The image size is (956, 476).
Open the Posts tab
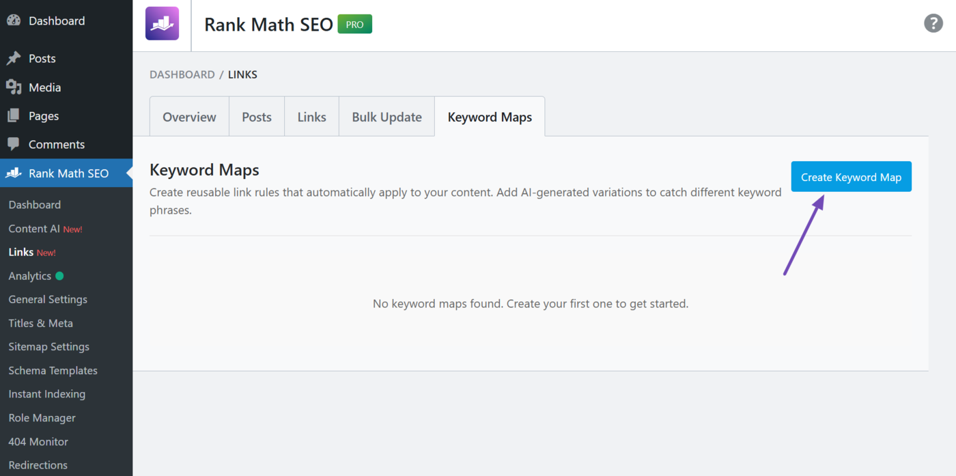[x=256, y=116]
